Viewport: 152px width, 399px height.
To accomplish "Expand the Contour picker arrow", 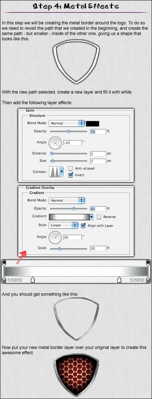I will point(61,172).
